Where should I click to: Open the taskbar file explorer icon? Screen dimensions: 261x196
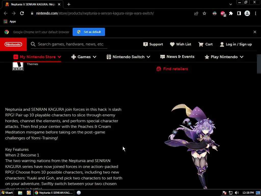20,193
